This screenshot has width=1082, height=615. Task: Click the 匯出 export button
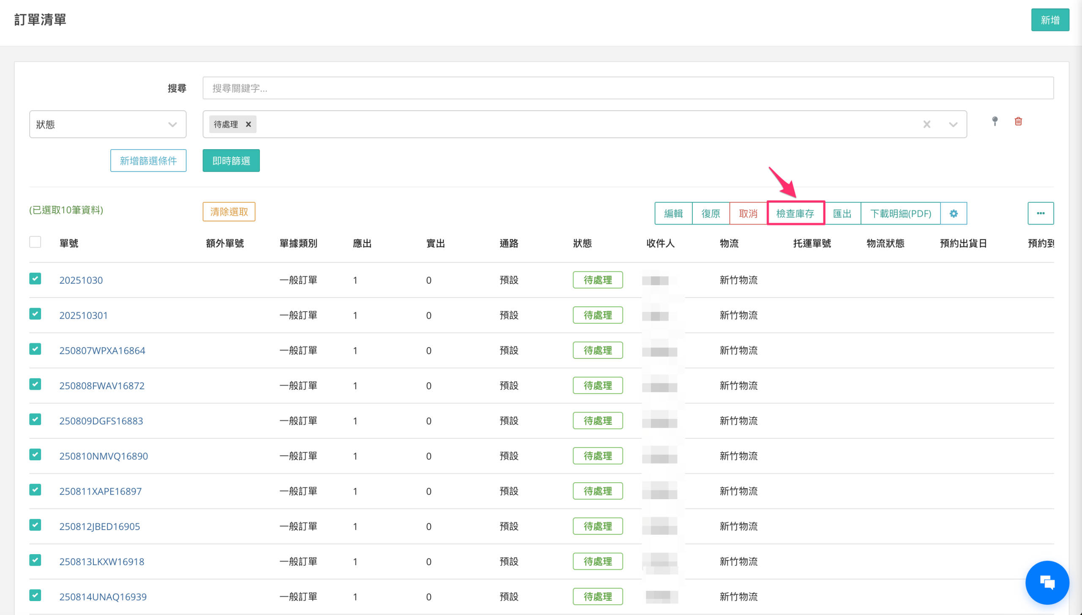[842, 213]
